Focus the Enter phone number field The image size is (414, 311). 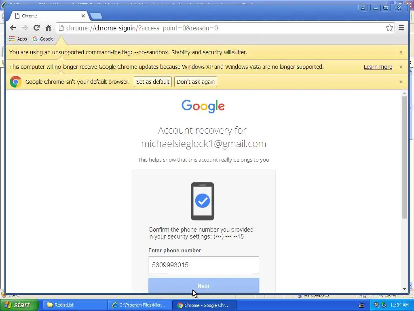pos(204,265)
